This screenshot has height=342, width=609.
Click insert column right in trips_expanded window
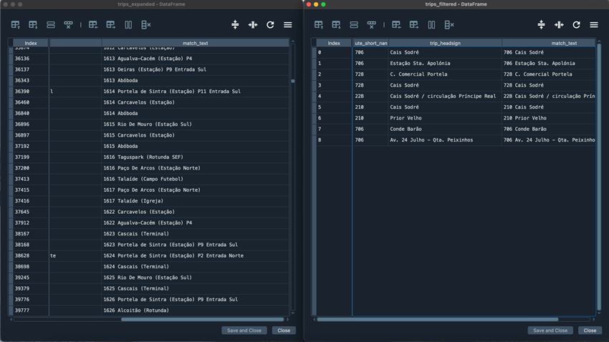(110, 25)
